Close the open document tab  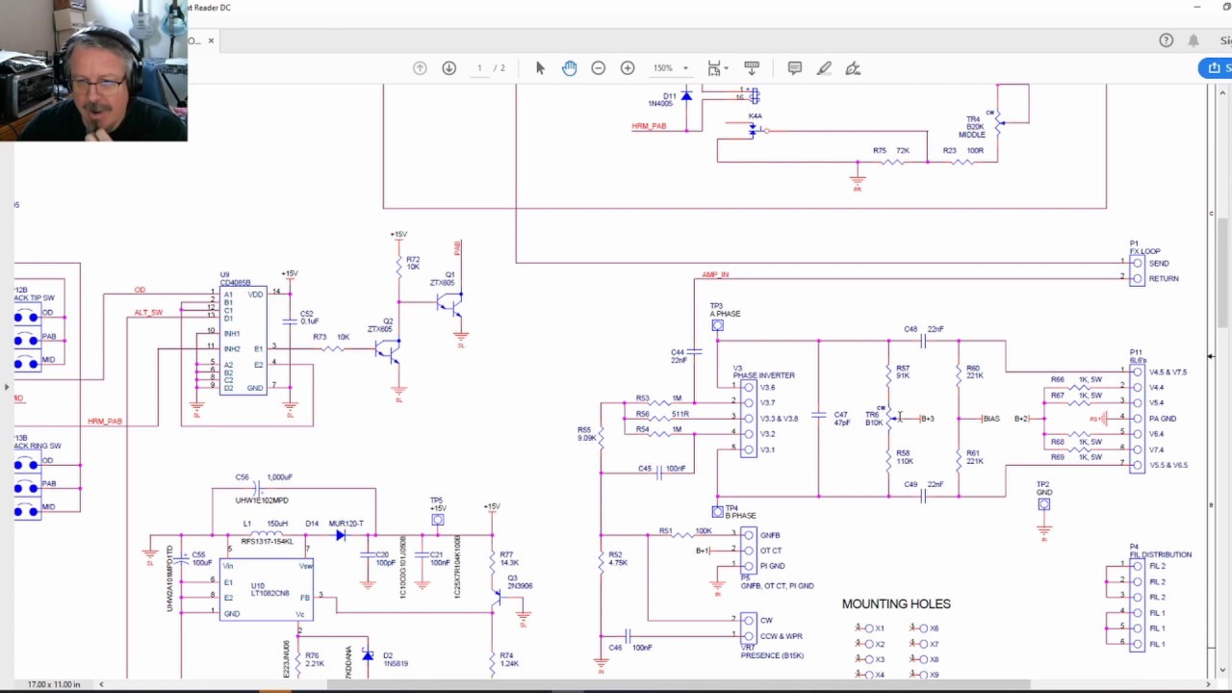point(211,40)
